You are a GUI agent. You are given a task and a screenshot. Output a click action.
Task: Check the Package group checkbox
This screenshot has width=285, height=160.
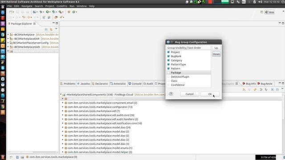coord(168,72)
